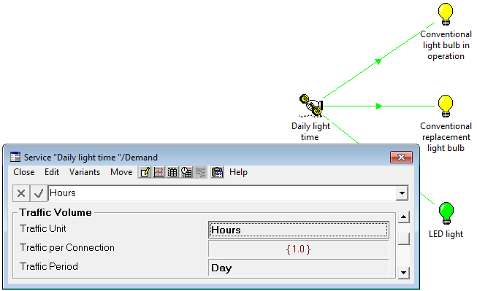Viewport: 477px width, 291px height.
Task: Open the Variants menu
Action: point(85,172)
